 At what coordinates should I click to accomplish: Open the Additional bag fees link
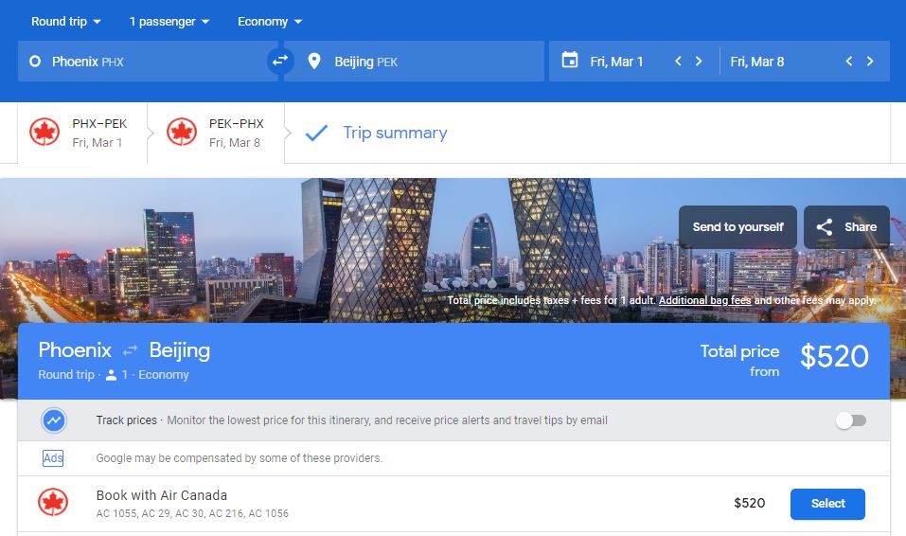(x=705, y=300)
